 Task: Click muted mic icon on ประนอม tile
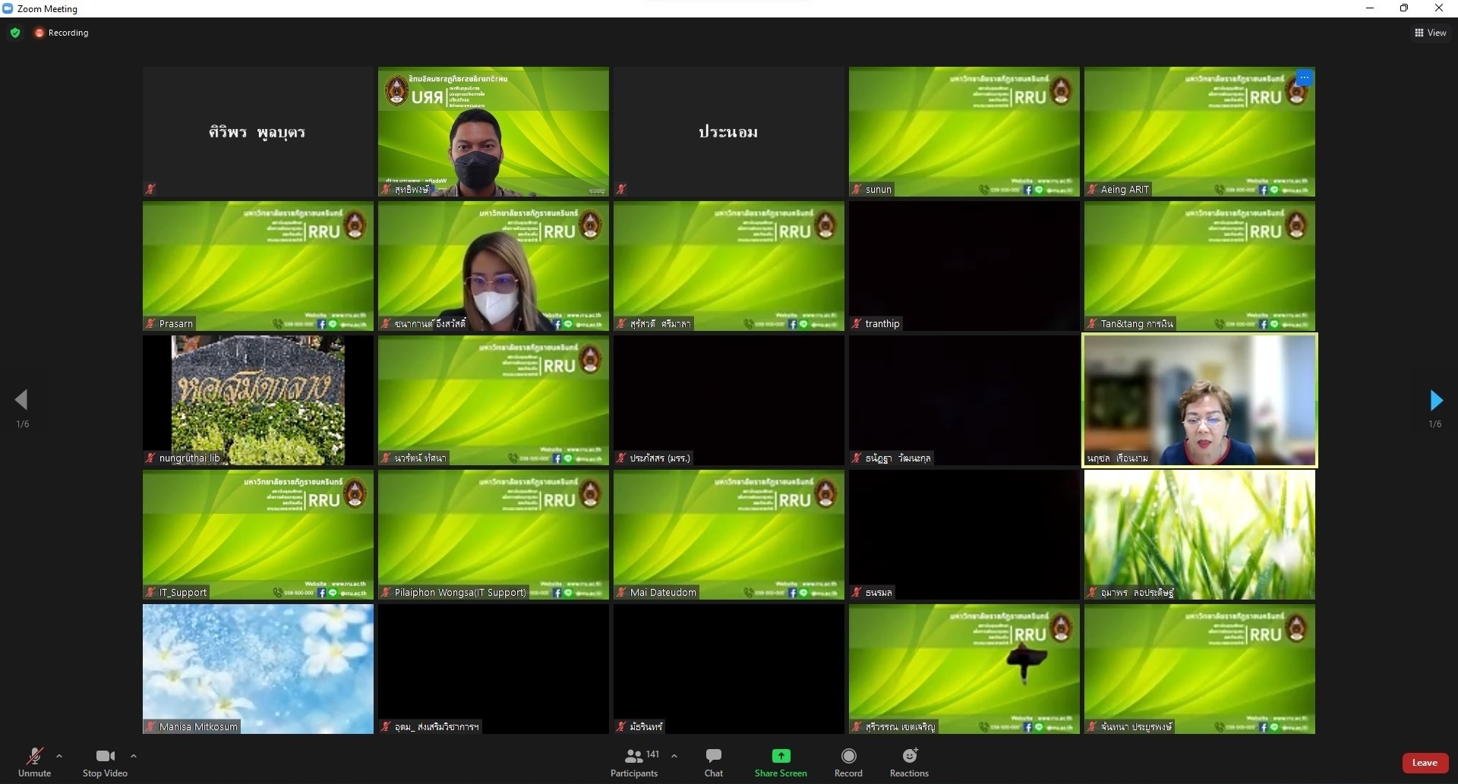621,190
